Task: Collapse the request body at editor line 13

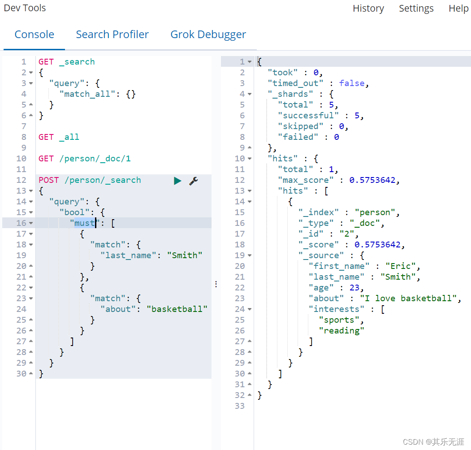Action: point(31,191)
